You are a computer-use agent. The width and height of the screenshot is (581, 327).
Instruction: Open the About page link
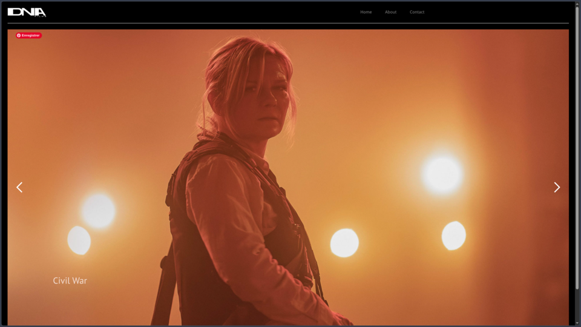(x=390, y=12)
